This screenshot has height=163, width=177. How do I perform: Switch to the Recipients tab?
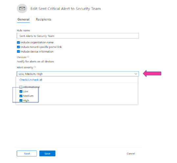tap(44, 19)
